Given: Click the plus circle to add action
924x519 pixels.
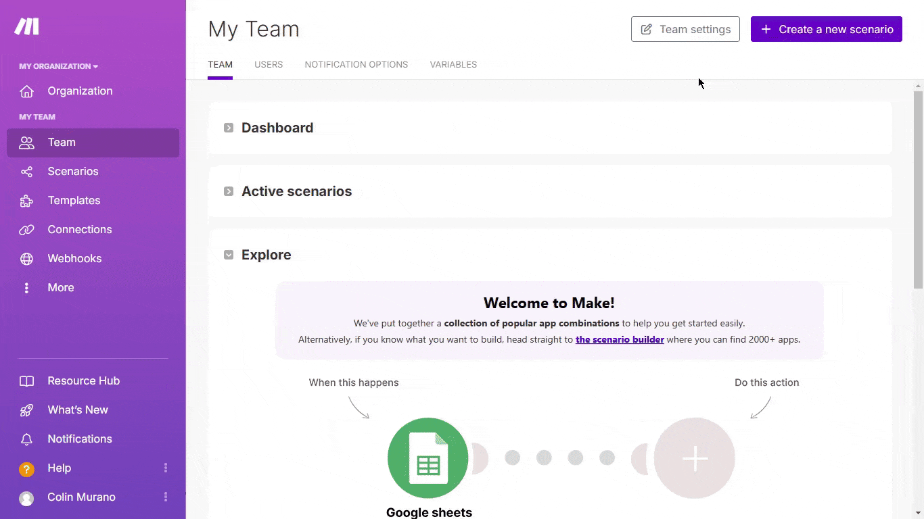Looking at the screenshot, I should click(694, 458).
